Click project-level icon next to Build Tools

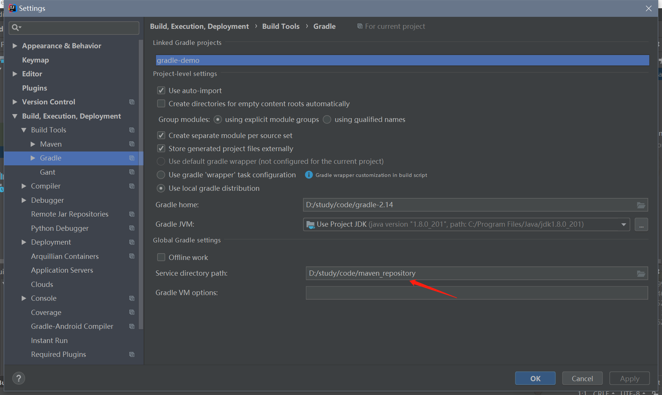[x=132, y=130]
